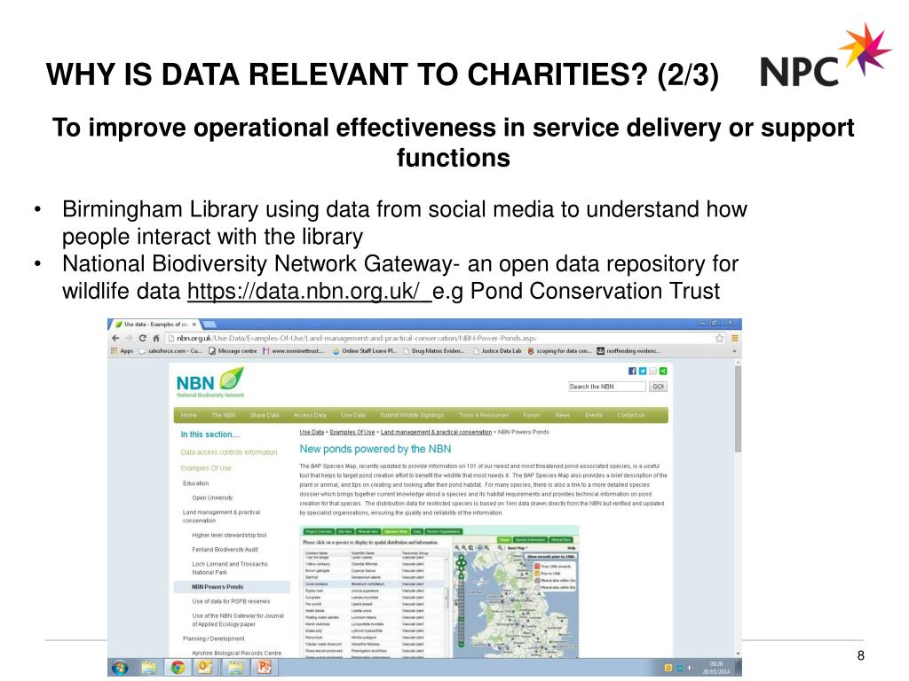Bookmark this page with the star icon

(x=719, y=338)
